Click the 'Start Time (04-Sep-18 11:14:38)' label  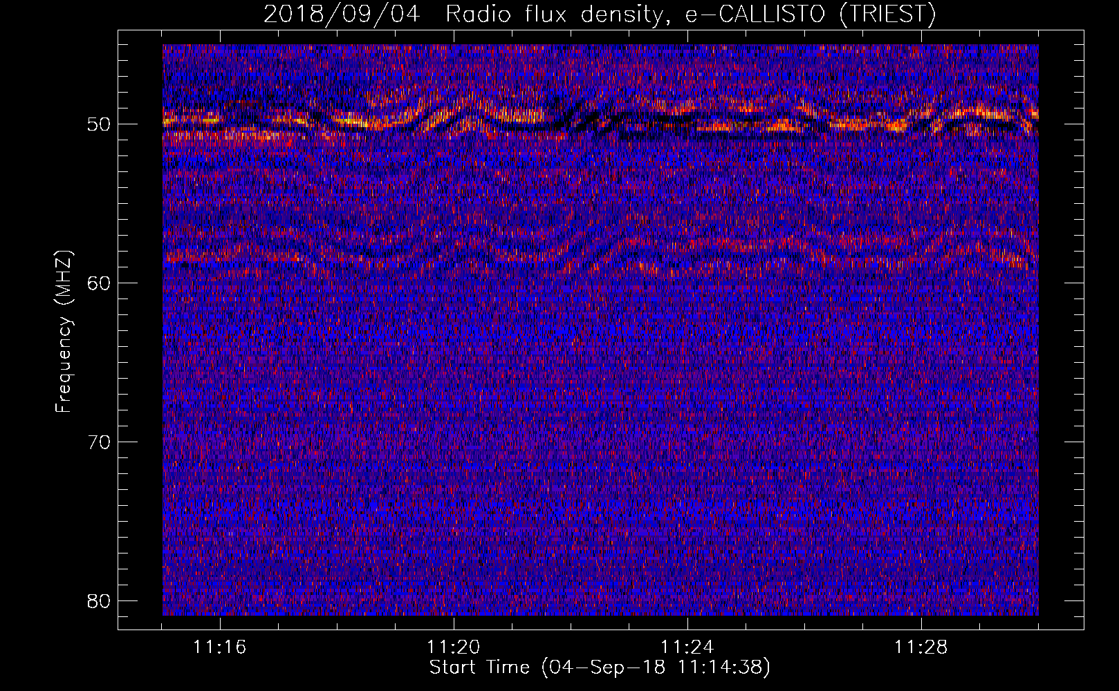click(600, 668)
